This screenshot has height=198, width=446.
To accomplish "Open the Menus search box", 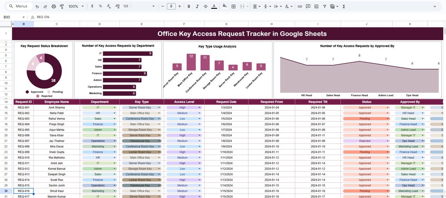I will [x=20, y=6].
